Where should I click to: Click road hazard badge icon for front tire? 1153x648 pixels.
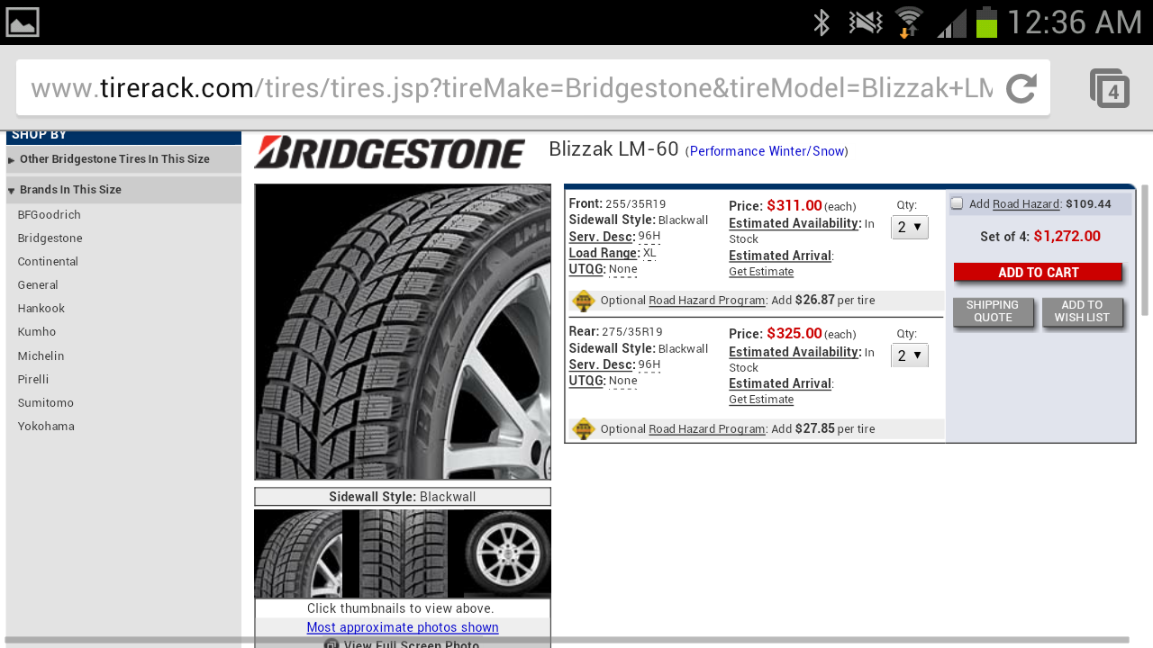pos(584,301)
